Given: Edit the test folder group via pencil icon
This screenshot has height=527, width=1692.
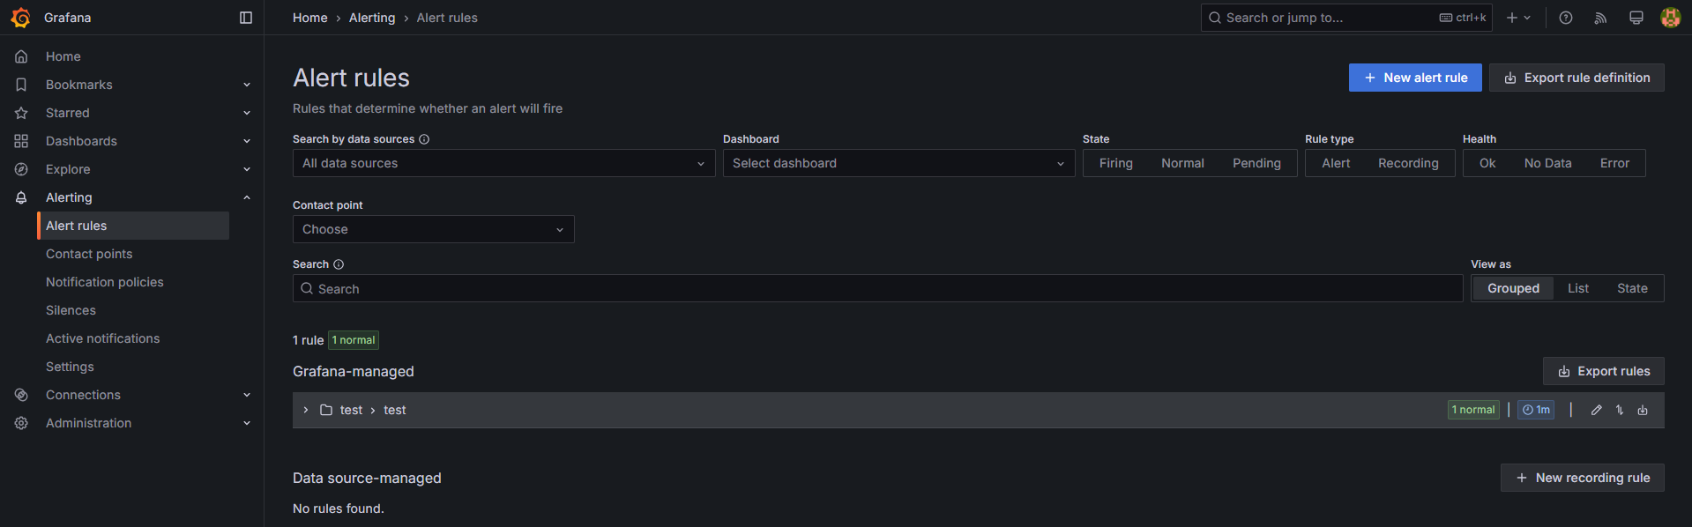Looking at the screenshot, I should pos(1596,410).
